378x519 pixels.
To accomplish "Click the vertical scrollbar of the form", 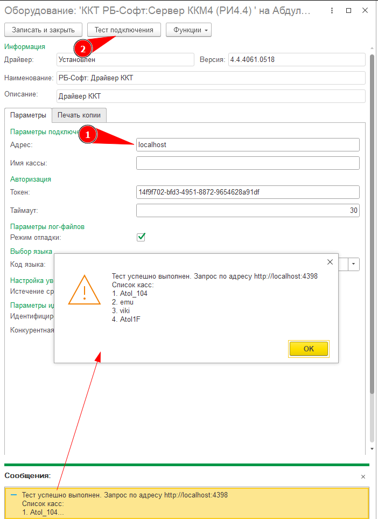I will [x=372, y=224].
